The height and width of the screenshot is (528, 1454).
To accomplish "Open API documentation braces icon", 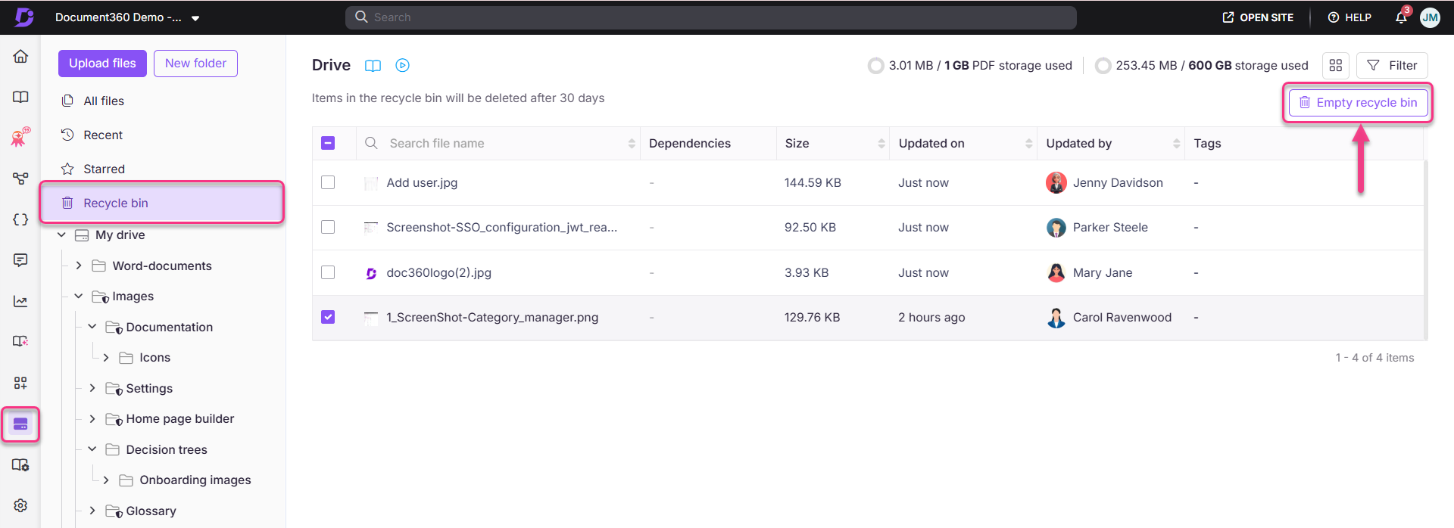I will point(20,219).
